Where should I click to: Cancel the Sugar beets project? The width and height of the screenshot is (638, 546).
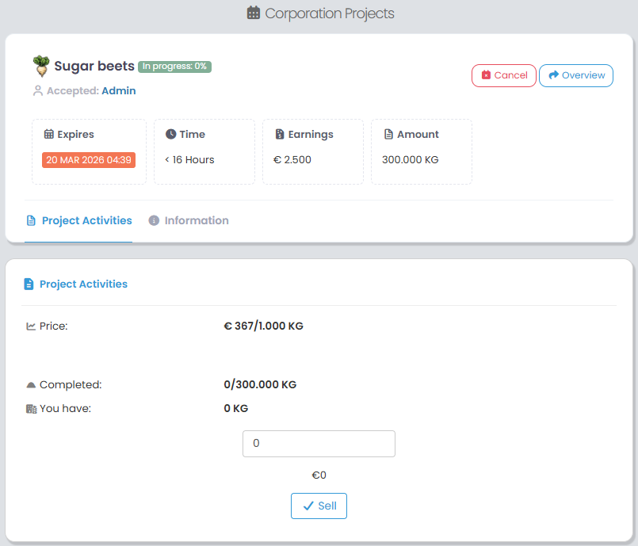pyautogui.click(x=504, y=75)
